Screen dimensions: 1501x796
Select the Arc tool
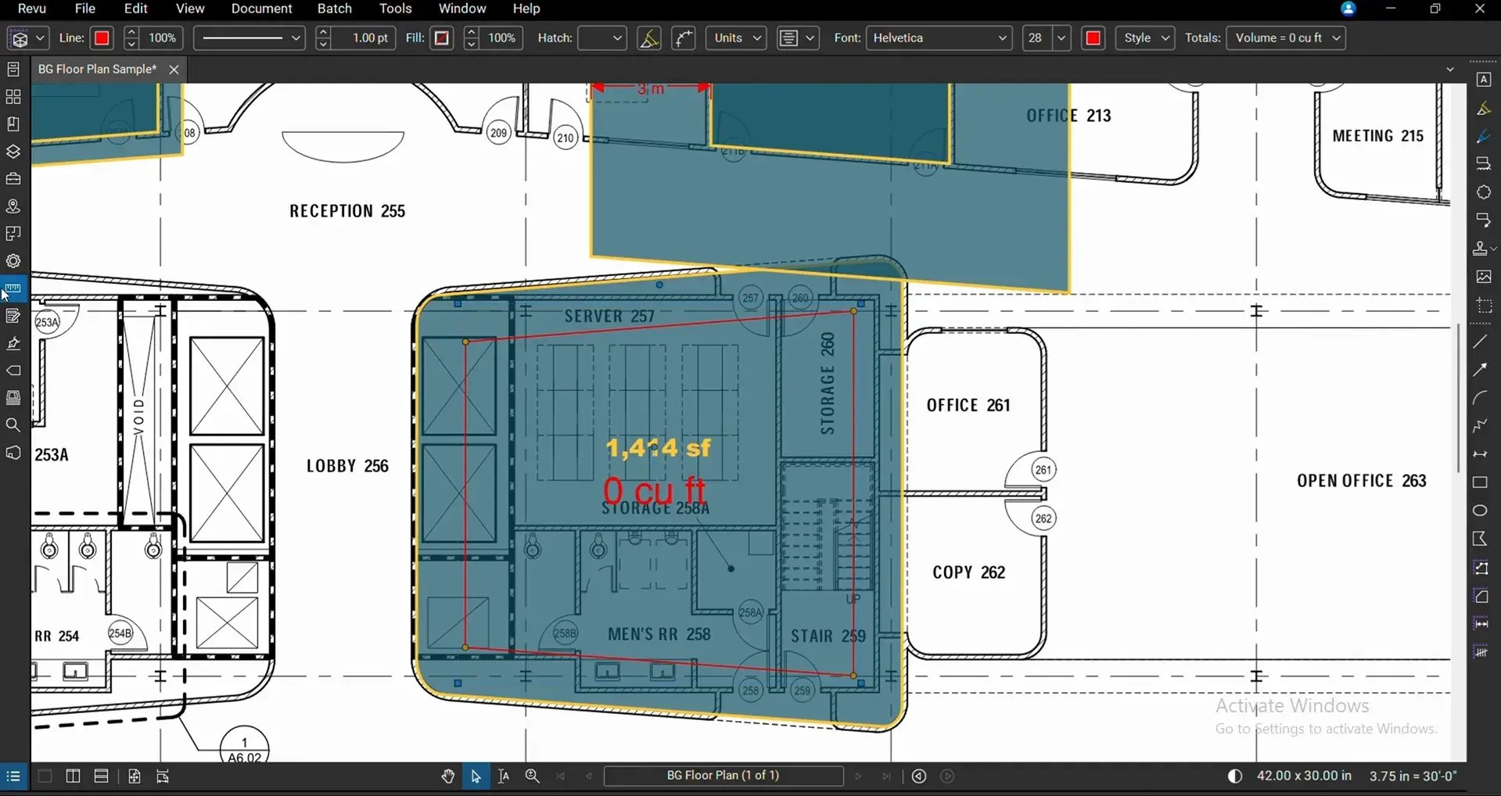pyautogui.click(x=1480, y=398)
